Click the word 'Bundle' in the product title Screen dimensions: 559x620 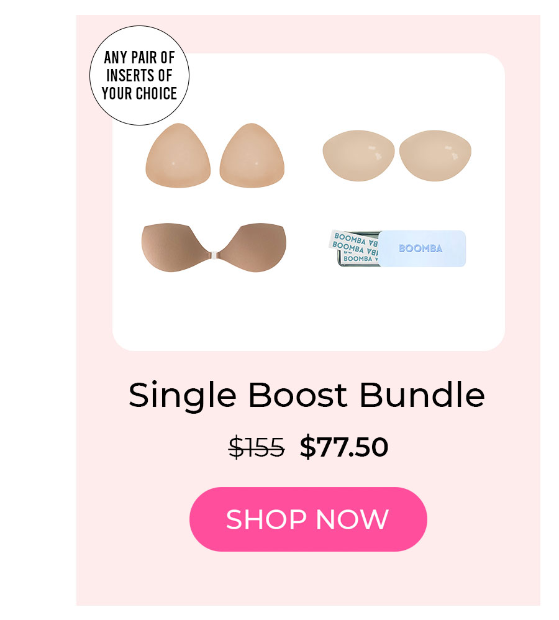(x=422, y=395)
